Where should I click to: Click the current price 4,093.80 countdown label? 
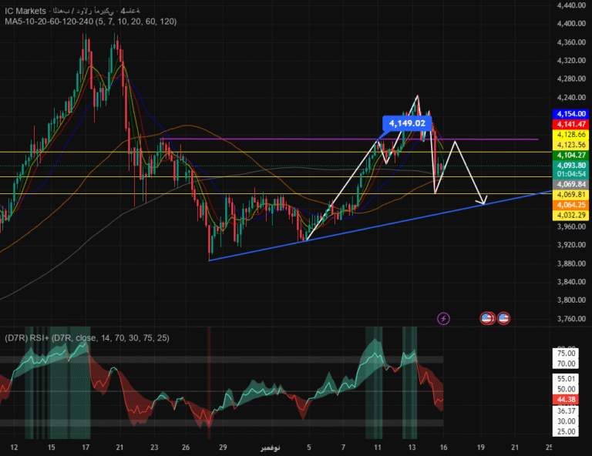[571, 169]
